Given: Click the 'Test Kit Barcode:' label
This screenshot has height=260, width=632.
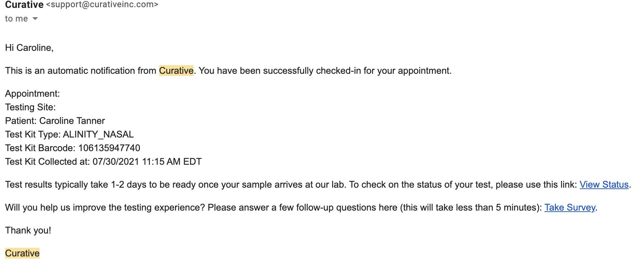Looking at the screenshot, I should coord(40,148).
